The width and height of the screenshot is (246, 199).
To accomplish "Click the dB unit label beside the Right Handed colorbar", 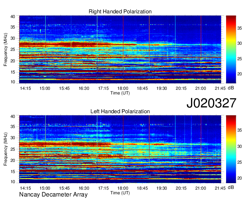I will (231, 88).
